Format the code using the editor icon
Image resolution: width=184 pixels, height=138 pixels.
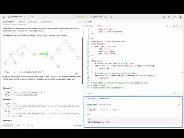[x=167, y=26]
